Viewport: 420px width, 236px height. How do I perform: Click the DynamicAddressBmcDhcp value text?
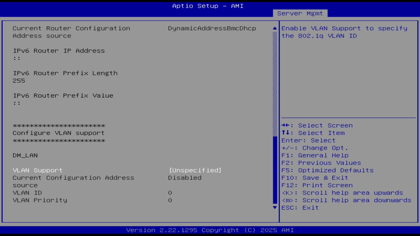(212, 28)
